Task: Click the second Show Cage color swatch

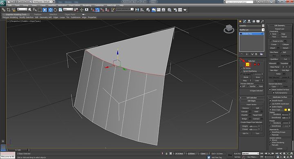Action: pos(289,110)
